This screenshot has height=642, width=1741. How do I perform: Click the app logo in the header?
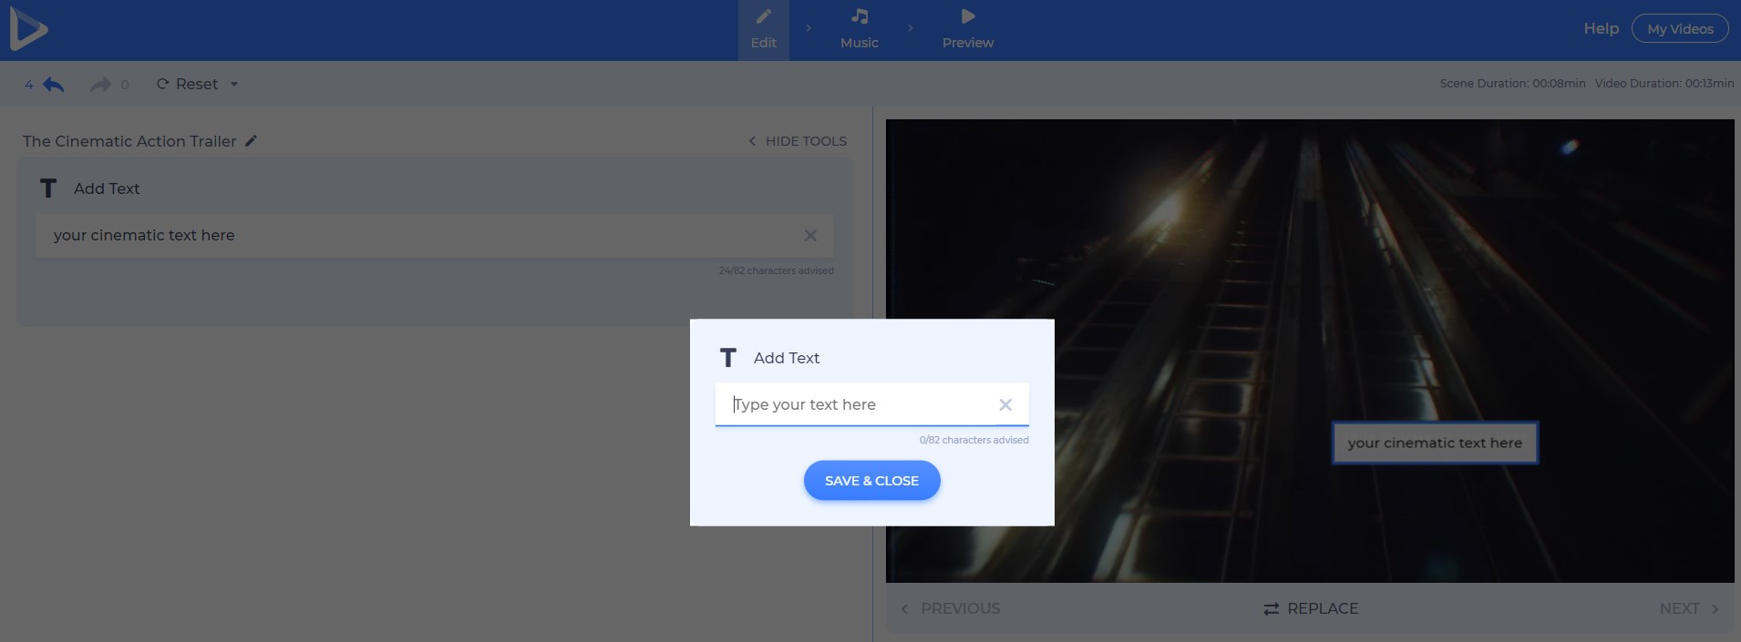click(28, 30)
